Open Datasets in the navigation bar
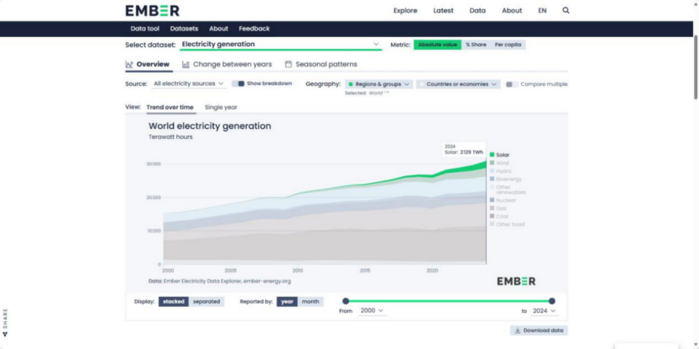This screenshot has height=349, width=699. click(184, 29)
